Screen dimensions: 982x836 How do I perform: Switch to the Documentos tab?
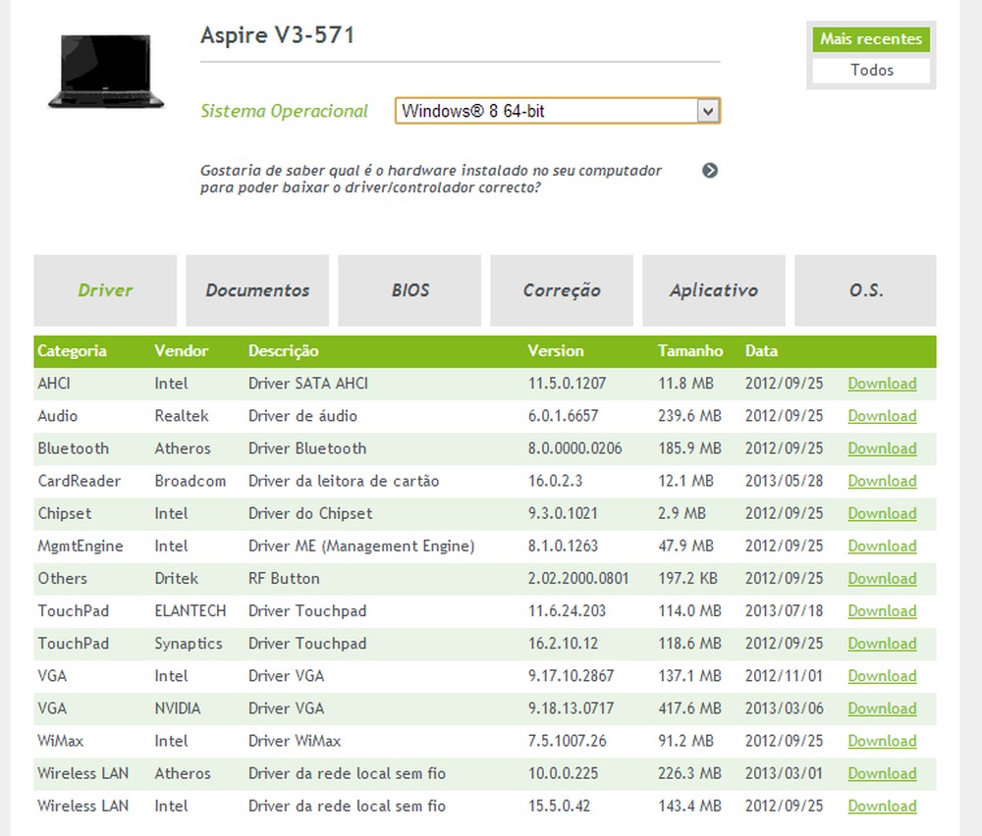[256, 290]
